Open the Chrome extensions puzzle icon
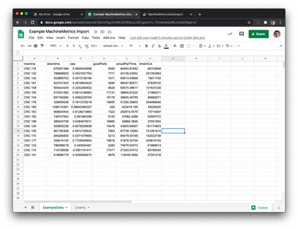Viewport: 298px width, 229px height. (x=265, y=23)
